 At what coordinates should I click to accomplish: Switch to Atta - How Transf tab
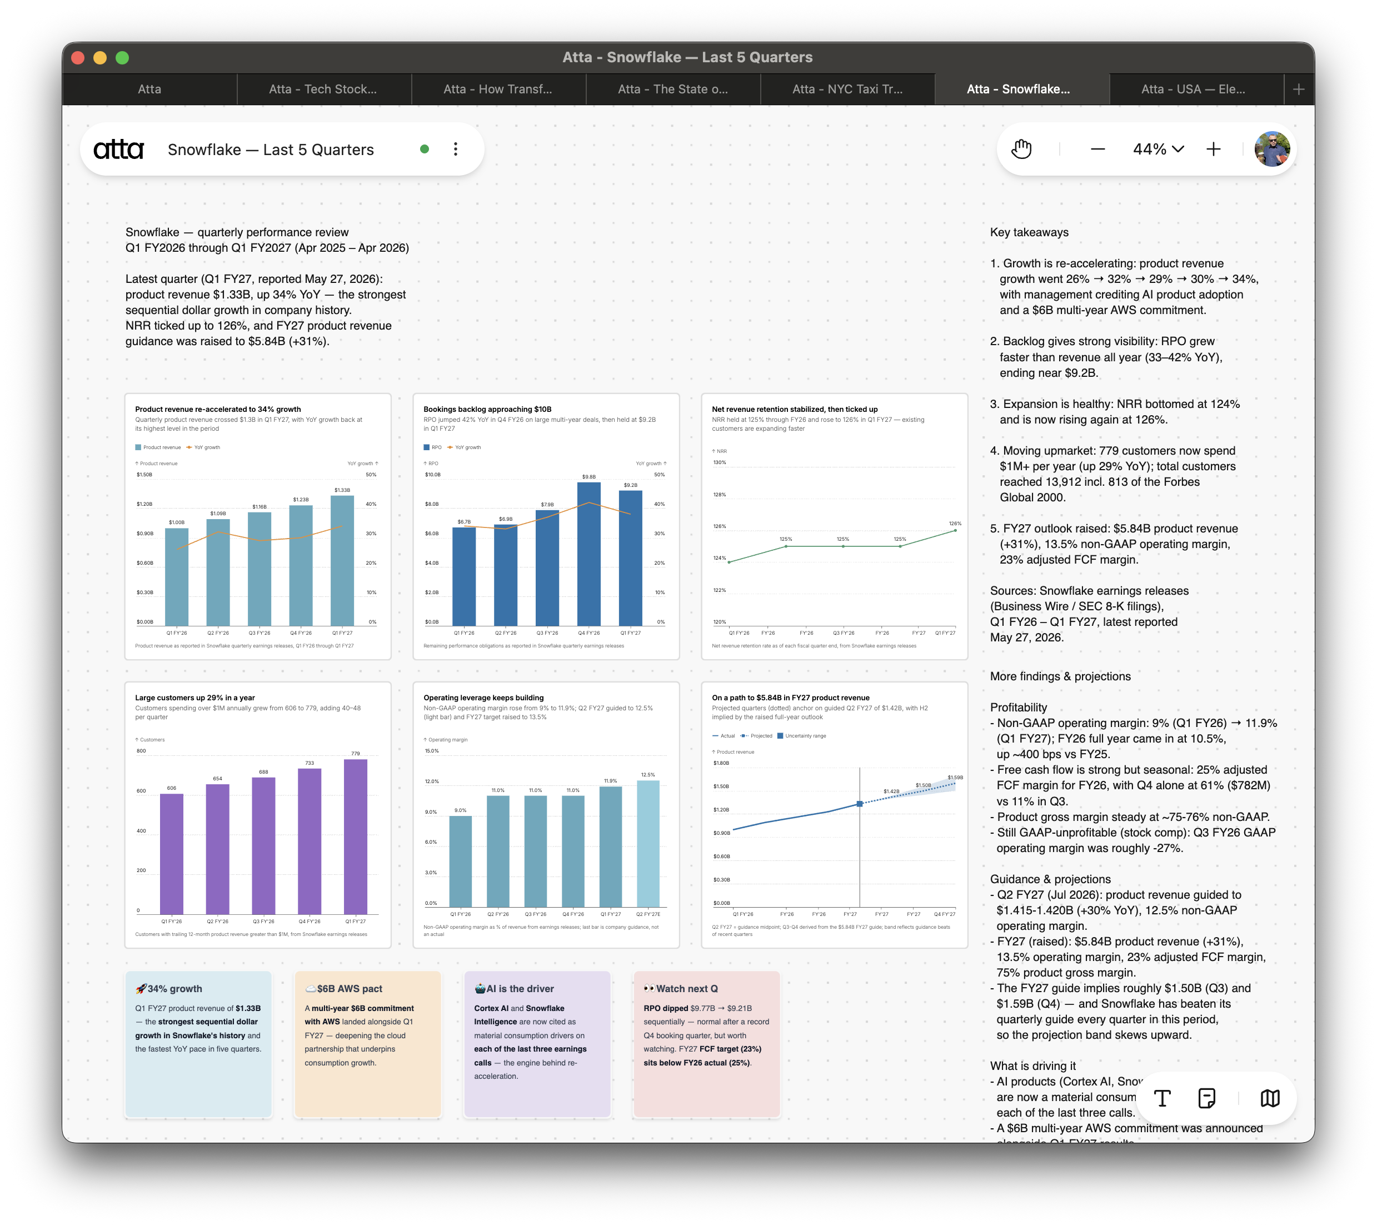(498, 89)
